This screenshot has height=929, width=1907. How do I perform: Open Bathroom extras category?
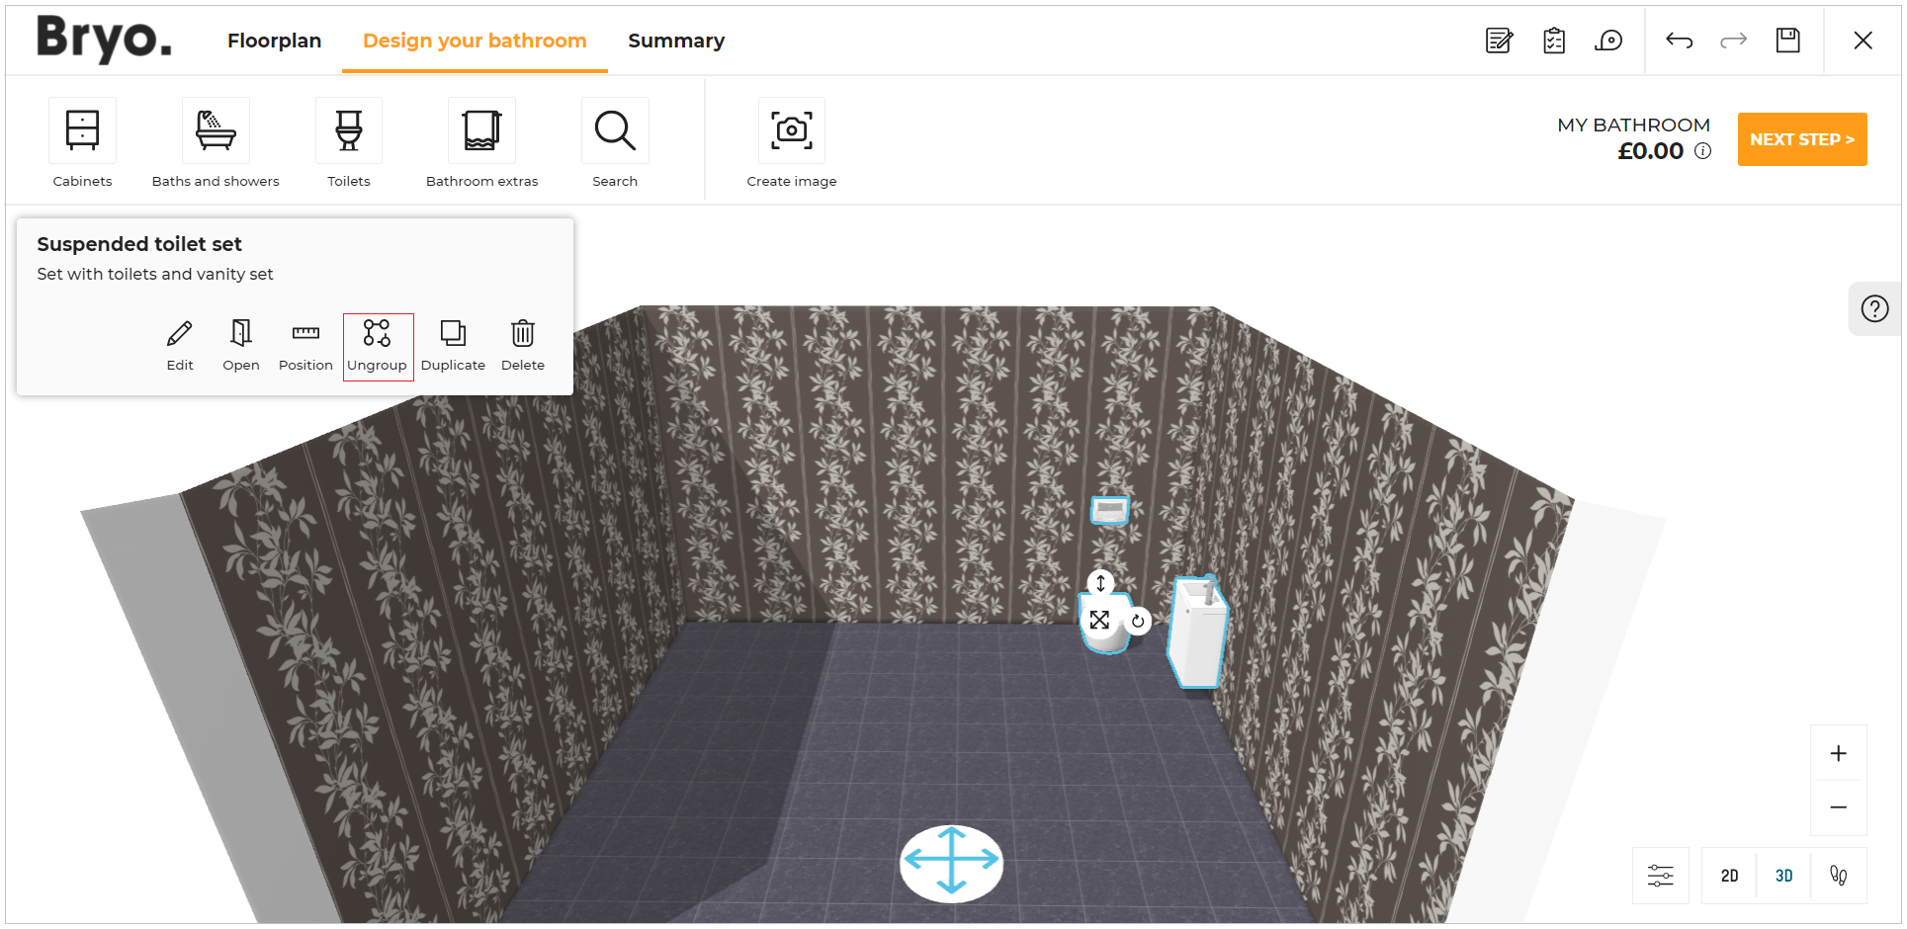[x=481, y=131]
